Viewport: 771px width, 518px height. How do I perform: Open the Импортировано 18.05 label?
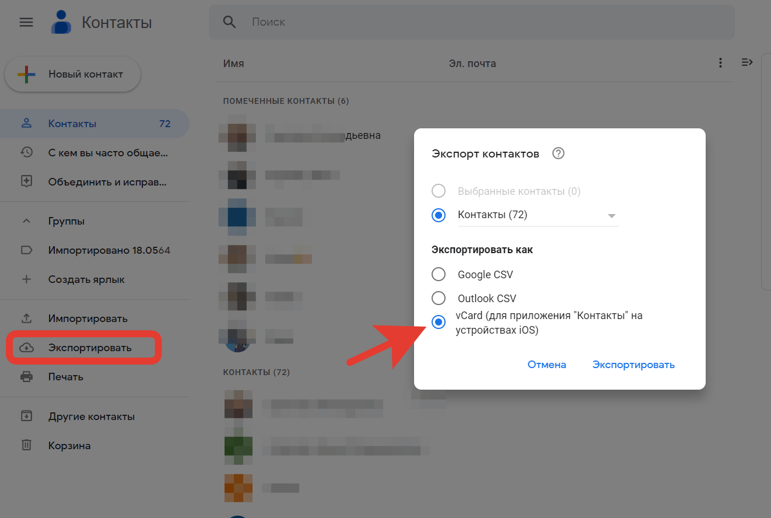108,250
